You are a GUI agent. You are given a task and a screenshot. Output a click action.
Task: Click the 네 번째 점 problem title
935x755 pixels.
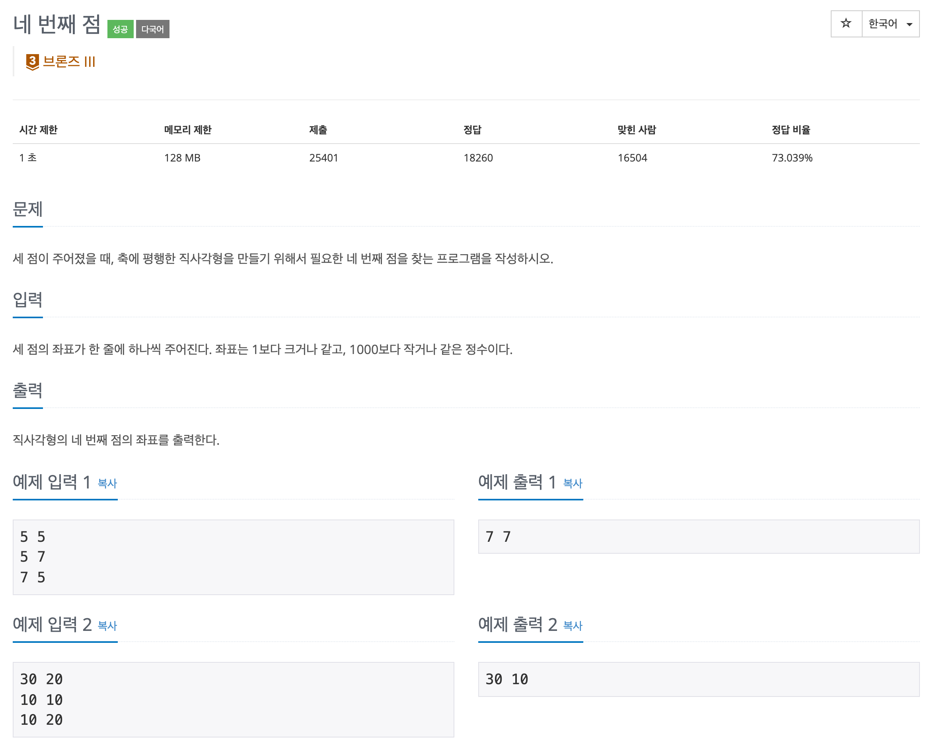(56, 24)
